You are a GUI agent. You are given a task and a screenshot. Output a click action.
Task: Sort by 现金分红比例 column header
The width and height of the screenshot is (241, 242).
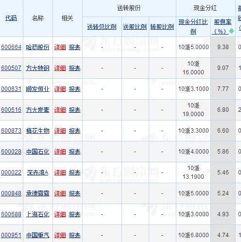pyautogui.click(x=193, y=27)
